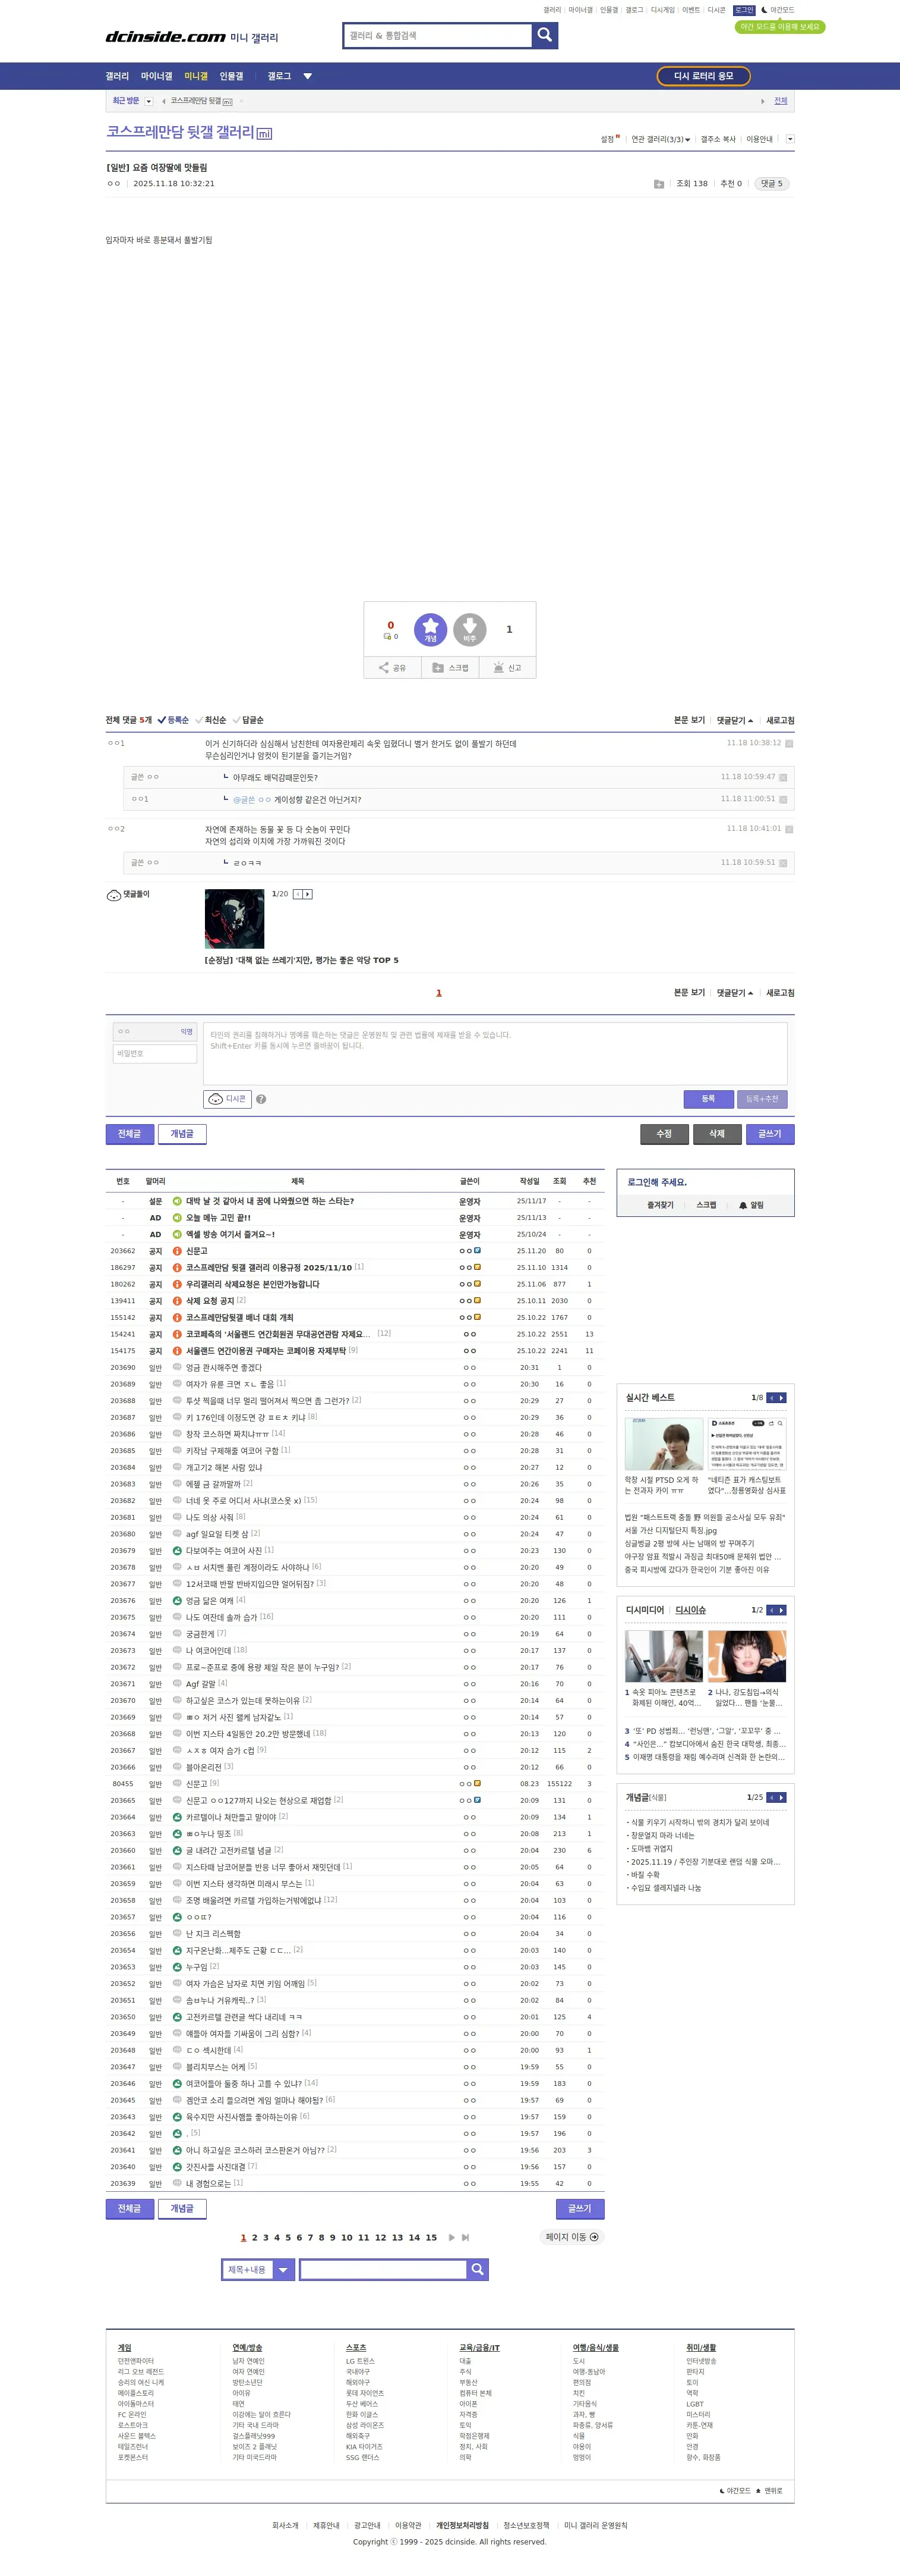Click the 전체글 button above post list
900x2576 pixels.
[130, 1134]
